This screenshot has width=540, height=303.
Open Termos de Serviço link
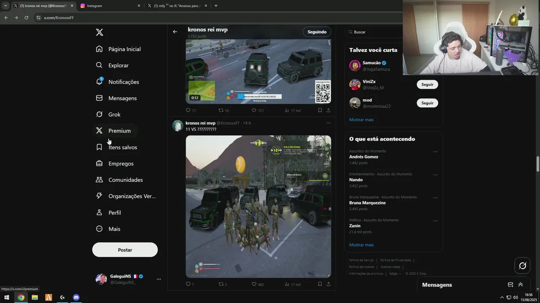[x=361, y=260]
